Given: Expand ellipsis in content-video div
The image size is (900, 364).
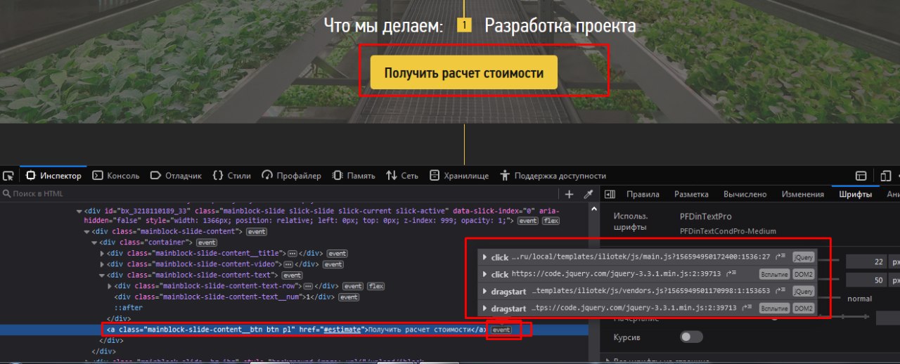Looking at the screenshot, I should pos(288,264).
